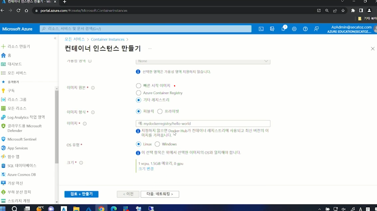This screenshot has height=211, width=377.
Task: Click Function App lightning icon
Action: [x=4, y=157]
